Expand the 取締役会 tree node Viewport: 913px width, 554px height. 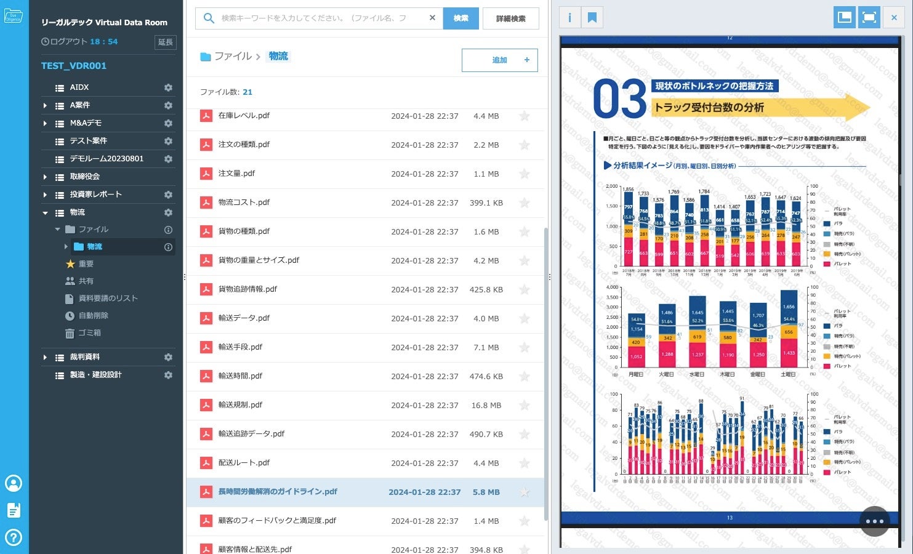pyautogui.click(x=45, y=177)
